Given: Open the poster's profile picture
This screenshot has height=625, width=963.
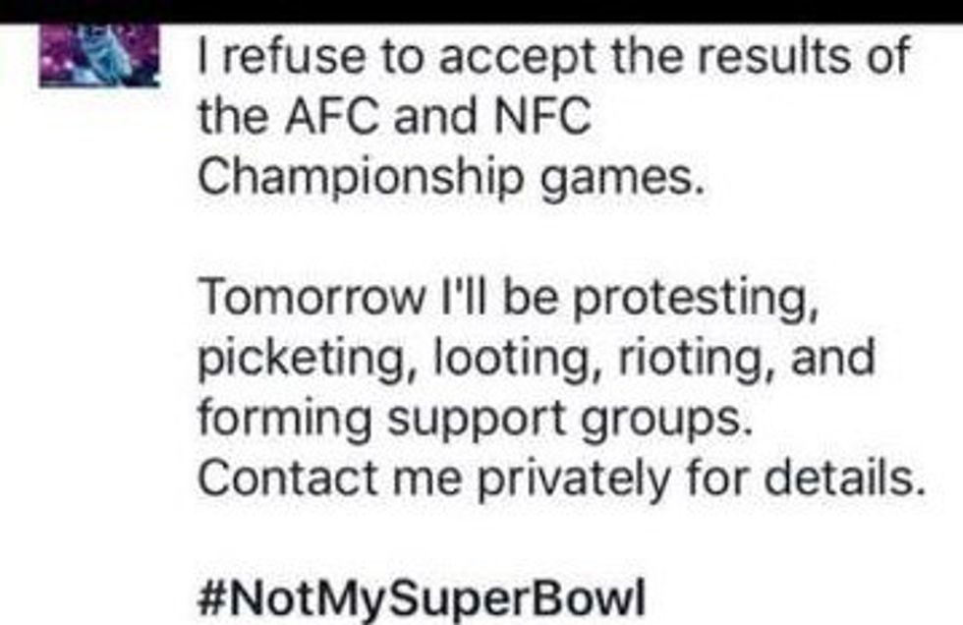Looking at the screenshot, I should (99, 57).
